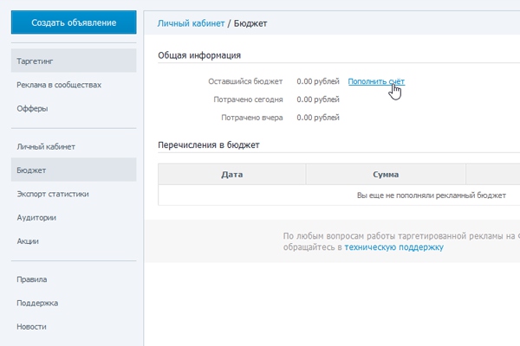Open the Офферы sidebar item

(32, 108)
